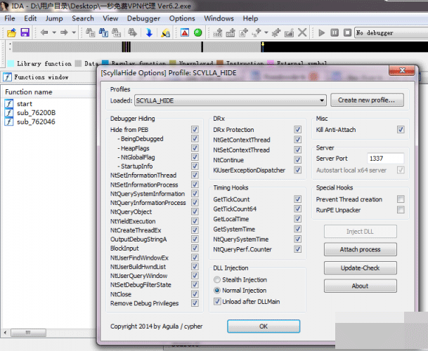This screenshot has width=428, height=351.
Task: Open the View menu
Action: coord(110,18)
